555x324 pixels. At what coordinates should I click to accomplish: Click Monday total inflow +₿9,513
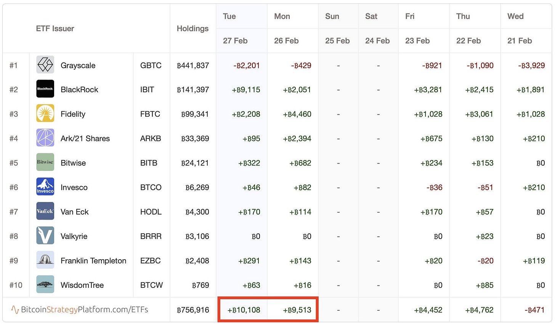[x=297, y=310]
